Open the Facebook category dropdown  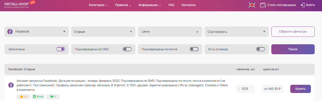[x=37, y=32]
